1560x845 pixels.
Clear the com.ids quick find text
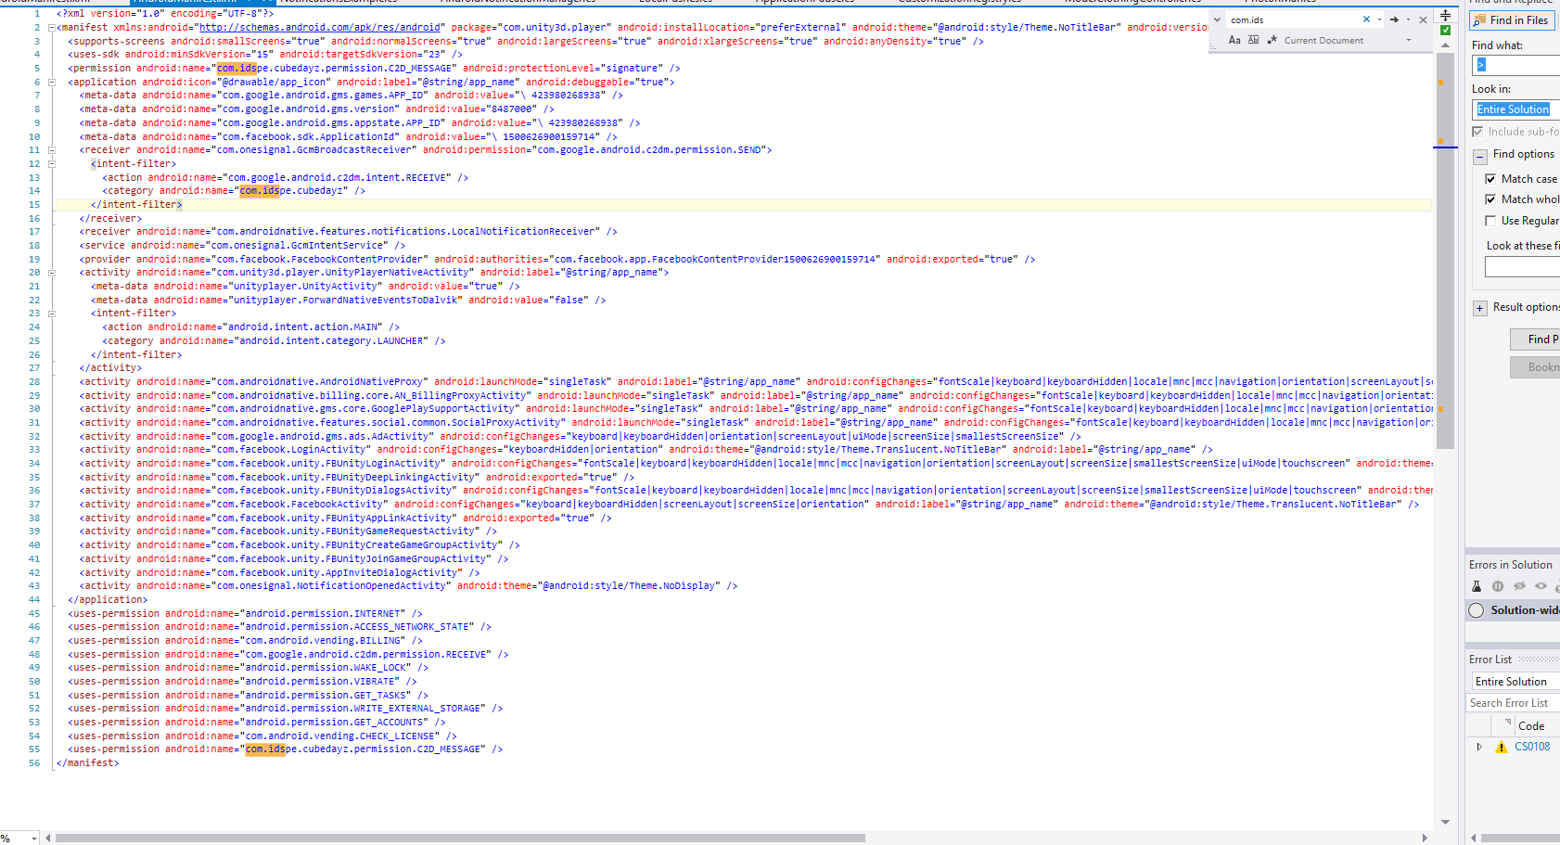[1366, 19]
